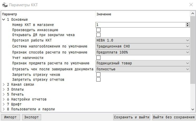This screenshot has height=121, width=196.
Task: Expand the «5 Печать» tree node
Action: click(x=4, y=94)
